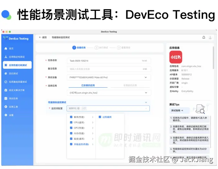Click the 性能指标监控测试 breadcrumb title
The width and height of the screenshot is (218, 169).
point(61,37)
